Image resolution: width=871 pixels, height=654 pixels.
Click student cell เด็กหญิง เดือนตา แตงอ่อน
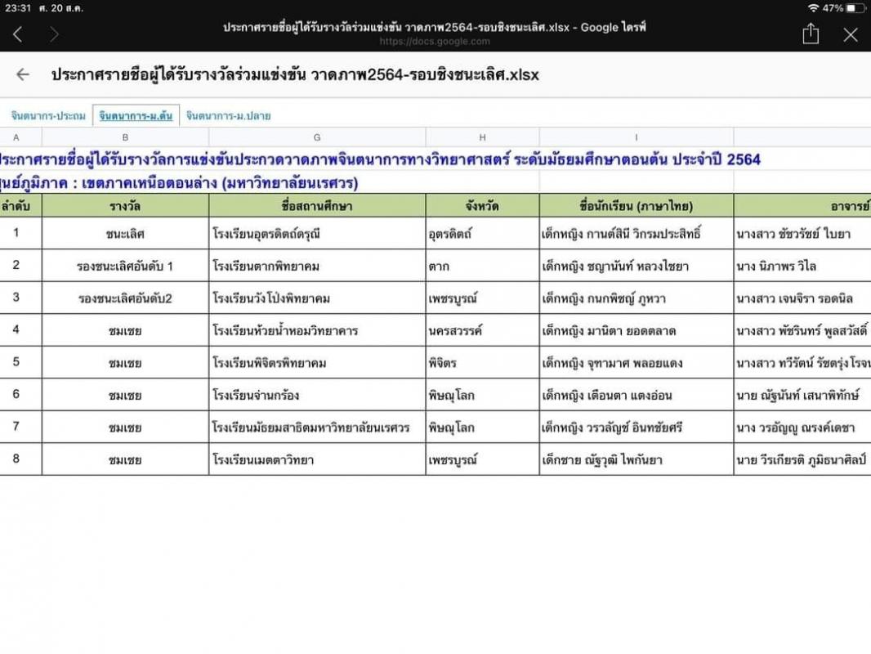636,395
